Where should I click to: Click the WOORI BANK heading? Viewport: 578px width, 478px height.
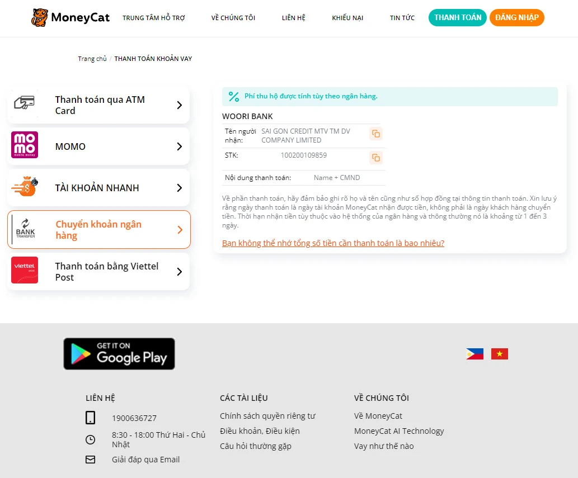tap(247, 116)
